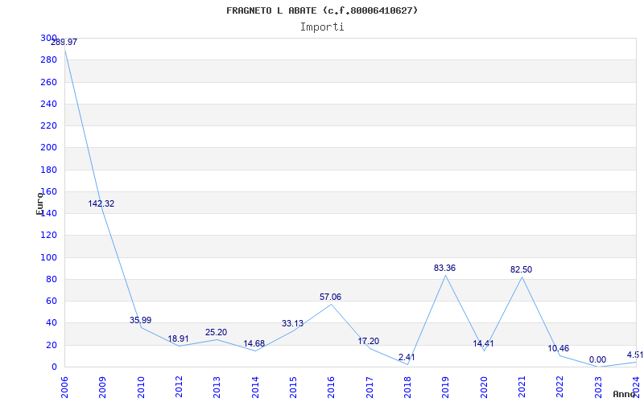Click y-axis tick 60
Image resolution: width=644 pixels, height=402 pixels.
click(x=51, y=301)
